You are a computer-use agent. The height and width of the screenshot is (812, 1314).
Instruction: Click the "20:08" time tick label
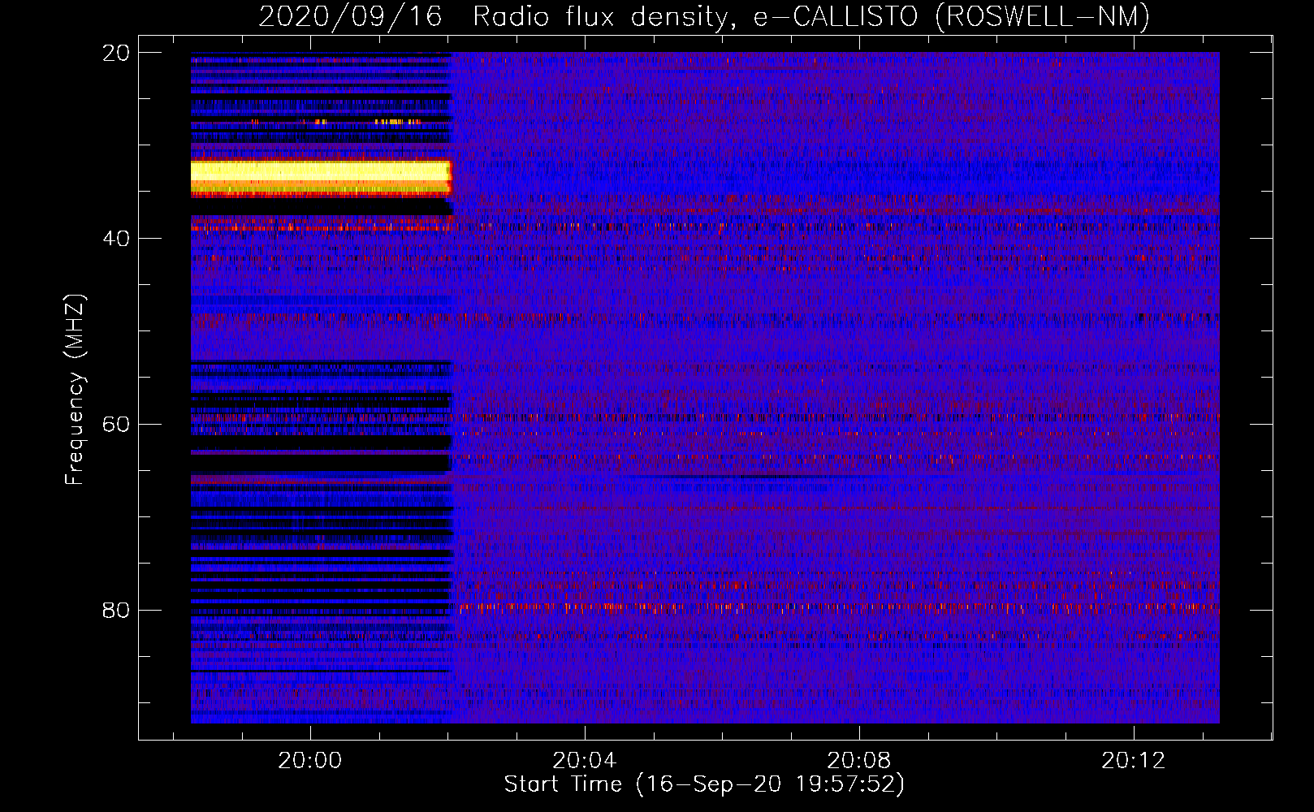(859, 761)
